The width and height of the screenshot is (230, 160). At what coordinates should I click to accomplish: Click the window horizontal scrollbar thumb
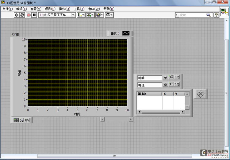tap(115, 156)
